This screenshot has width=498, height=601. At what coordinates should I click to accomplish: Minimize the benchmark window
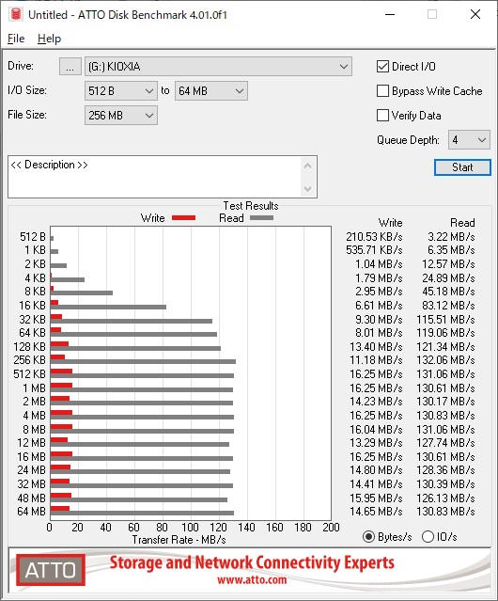coord(390,14)
